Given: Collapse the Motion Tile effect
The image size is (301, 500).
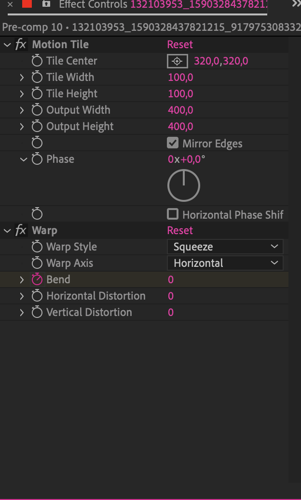Looking at the screenshot, I should [7, 44].
